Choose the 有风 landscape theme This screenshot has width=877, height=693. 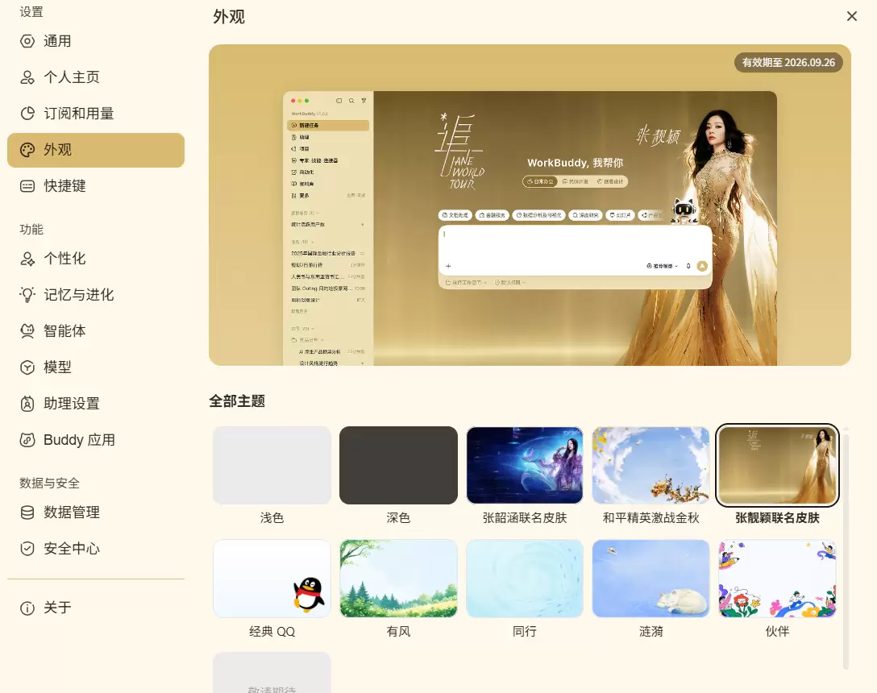pos(398,579)
